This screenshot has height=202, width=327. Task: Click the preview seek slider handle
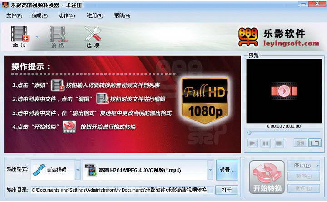(x=249, y=132)
